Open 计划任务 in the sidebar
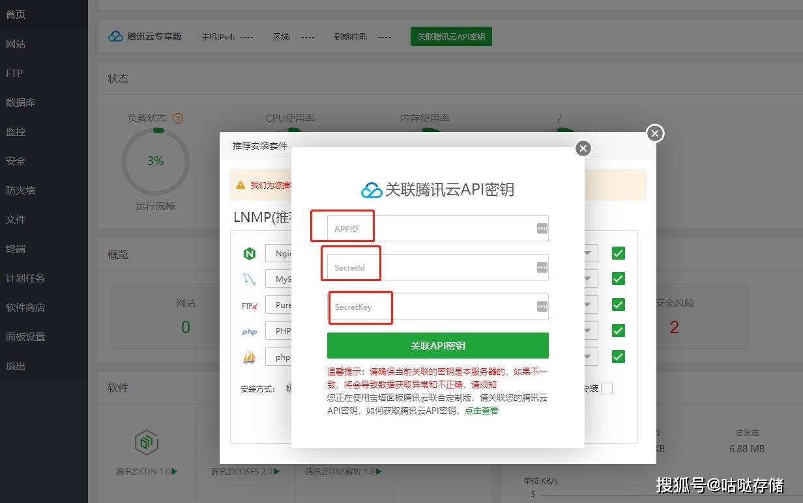803x503 pixels. coord(44,278)
